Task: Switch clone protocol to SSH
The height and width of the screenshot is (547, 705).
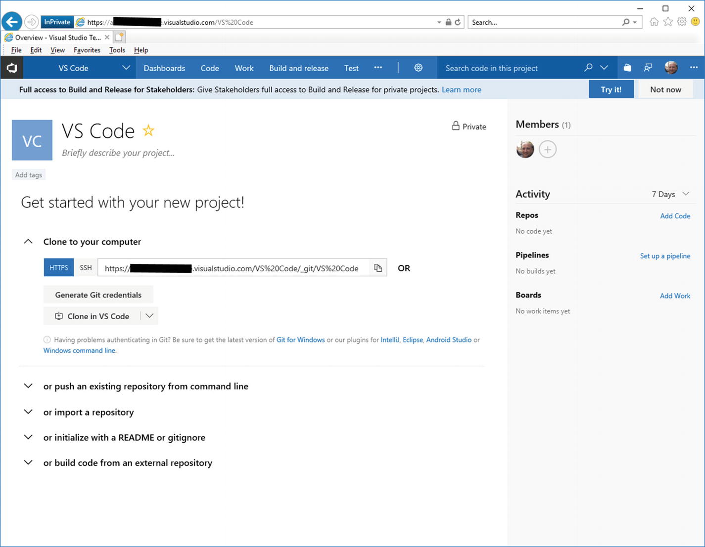Action: point(86,268)
